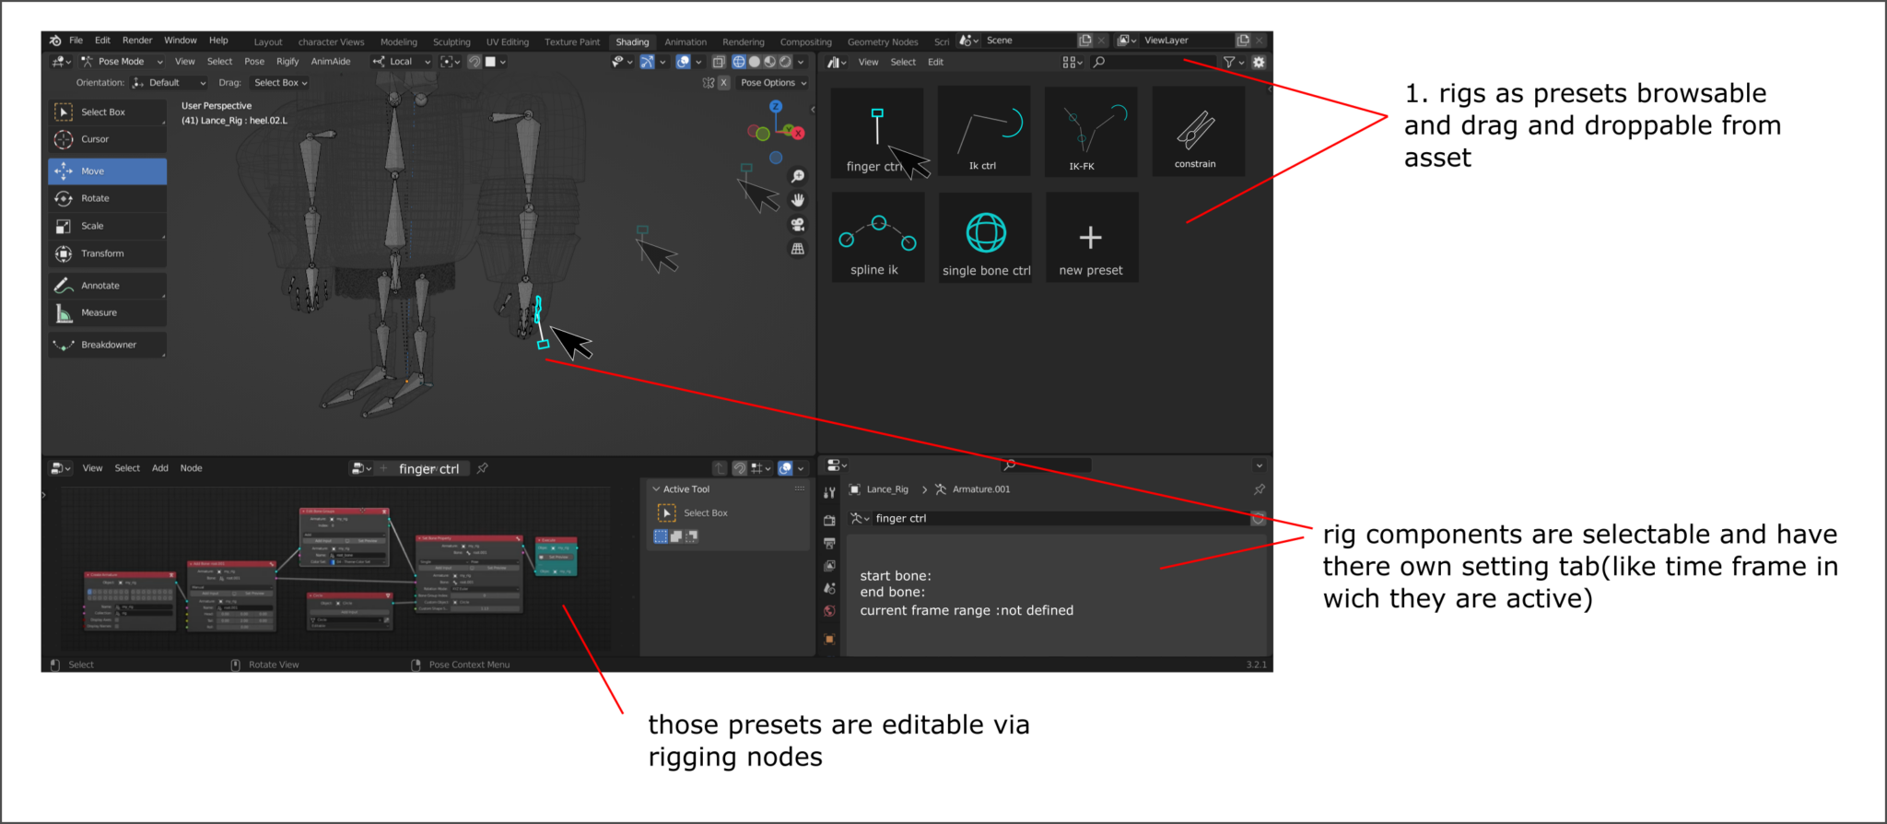1887x824 pixels.
Task: Switch to solid shading mode
Action: [755, 63]
